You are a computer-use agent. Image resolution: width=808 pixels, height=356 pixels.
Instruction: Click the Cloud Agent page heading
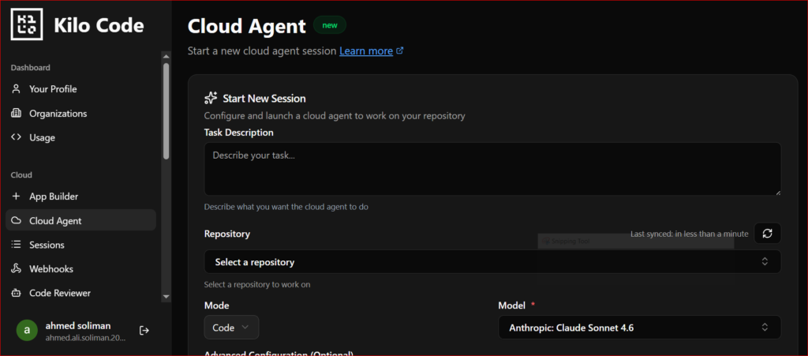point(247,26)
